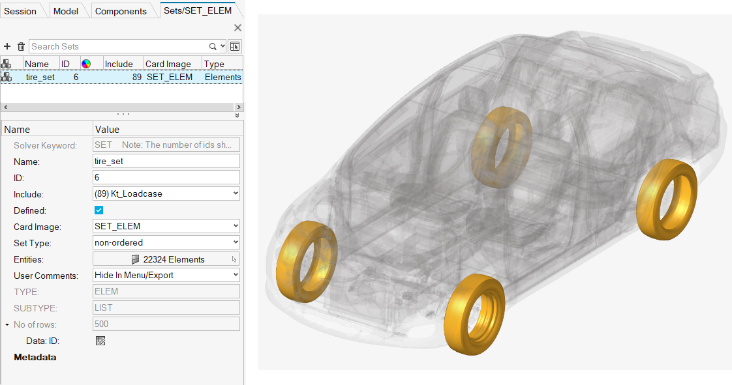Switch to the Components tab
Screen dimensions: 732x385
click(121, 11)
